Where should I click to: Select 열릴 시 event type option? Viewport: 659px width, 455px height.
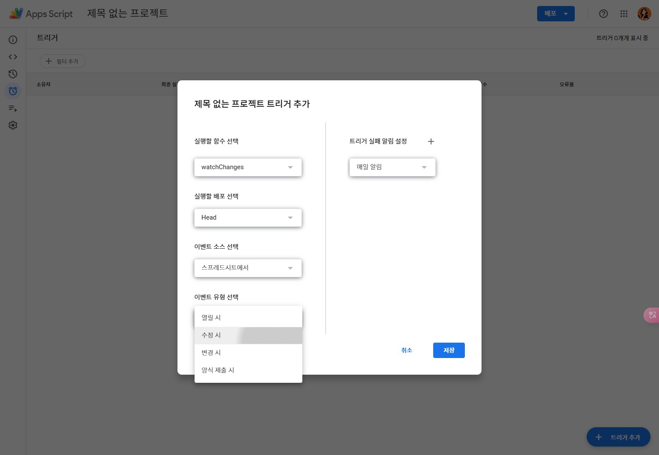(x=248, y=317)
